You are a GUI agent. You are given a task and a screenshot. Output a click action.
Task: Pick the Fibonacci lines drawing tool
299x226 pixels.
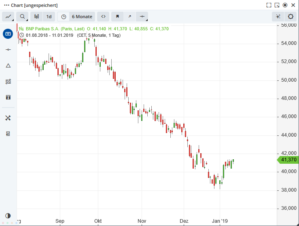coord(8,82)
